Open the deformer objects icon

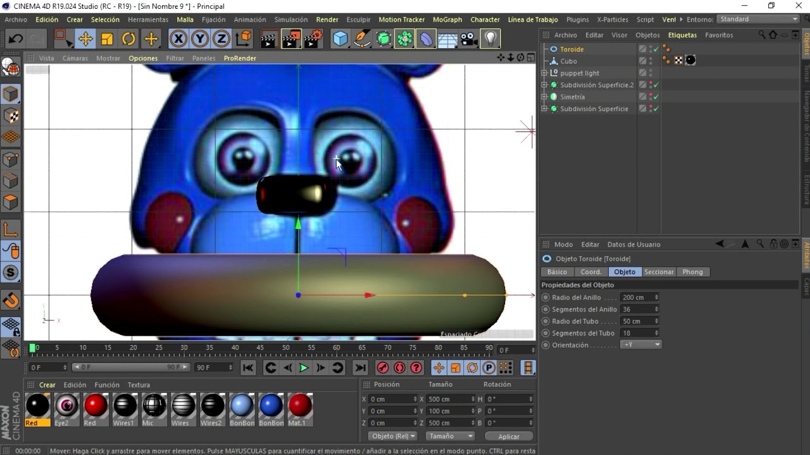pyautogui.click(x=427, y=39)
